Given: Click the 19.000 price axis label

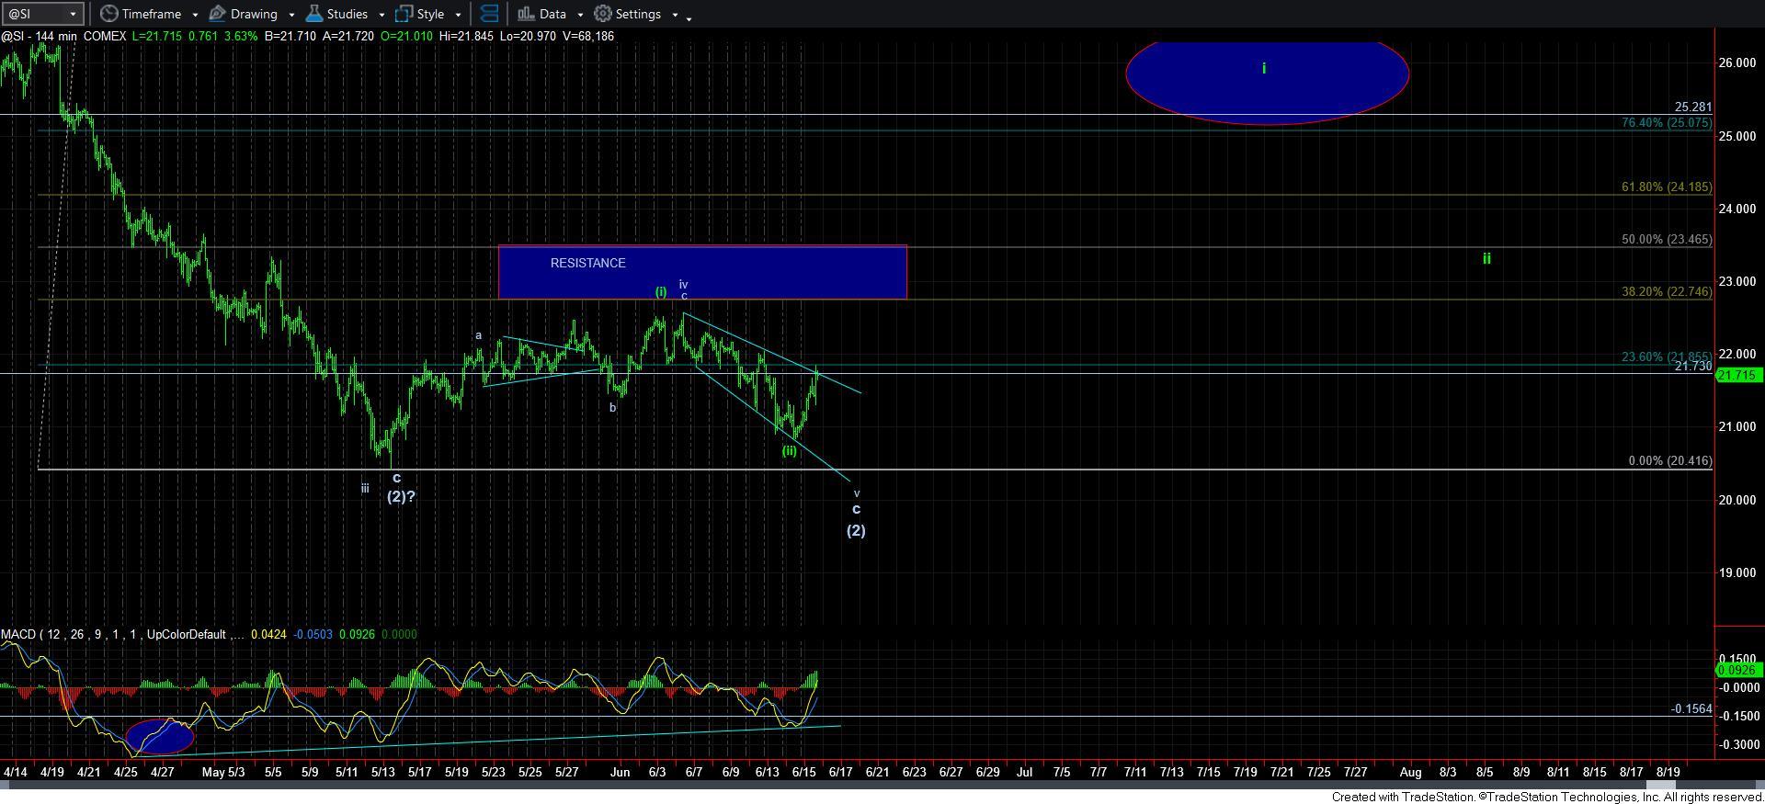Looking at the screenshot, I should 1738,572.
